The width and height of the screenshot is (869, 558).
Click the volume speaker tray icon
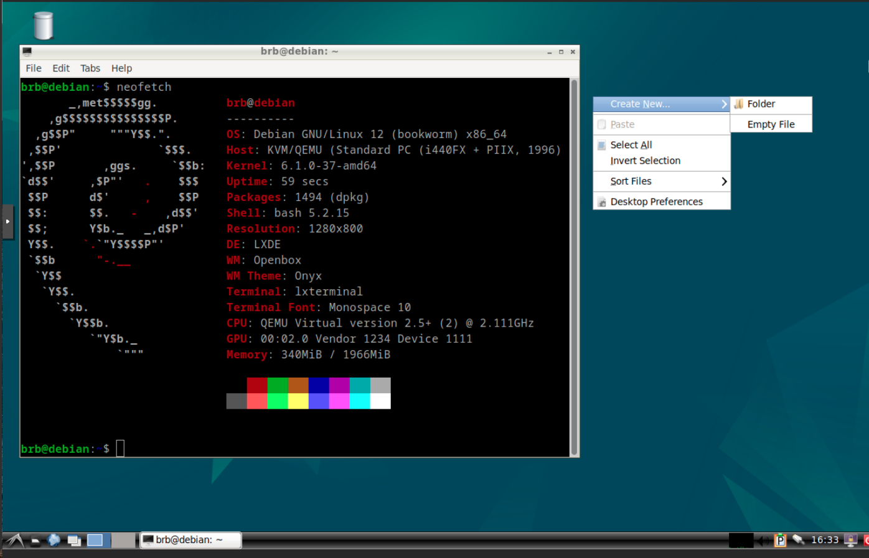pyautogui.click(x=763, y=541)
